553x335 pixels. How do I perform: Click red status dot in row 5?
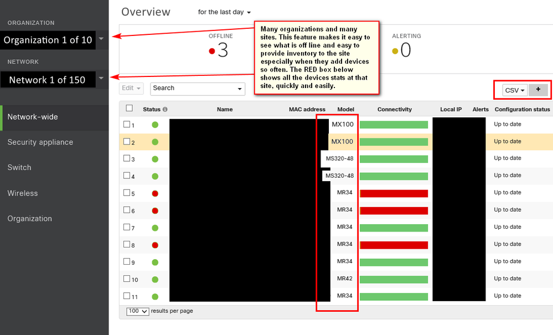point(155,194)
